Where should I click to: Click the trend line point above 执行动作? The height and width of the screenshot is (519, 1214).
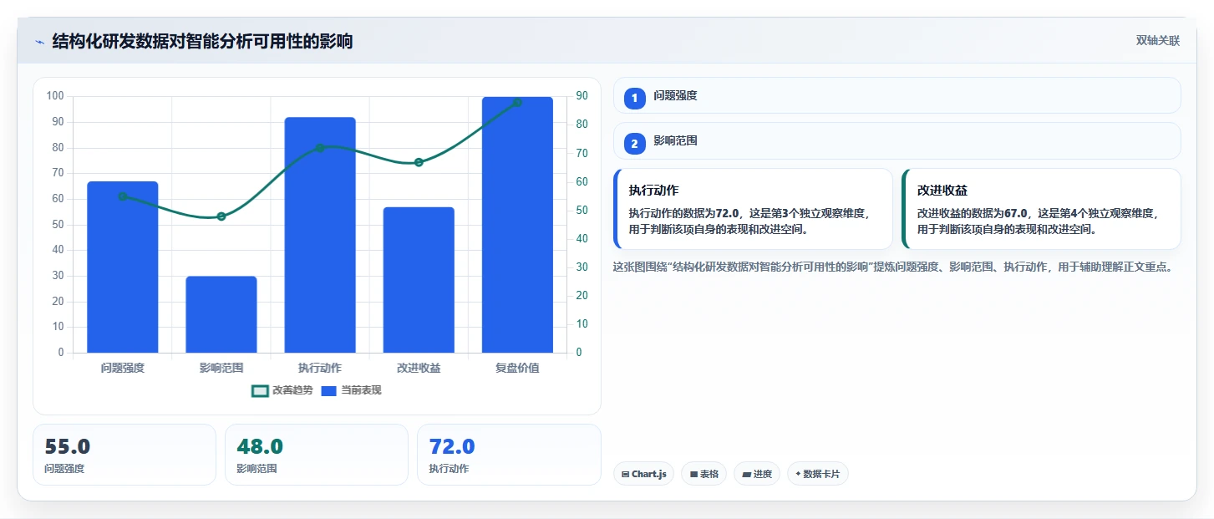click(320, 148)
